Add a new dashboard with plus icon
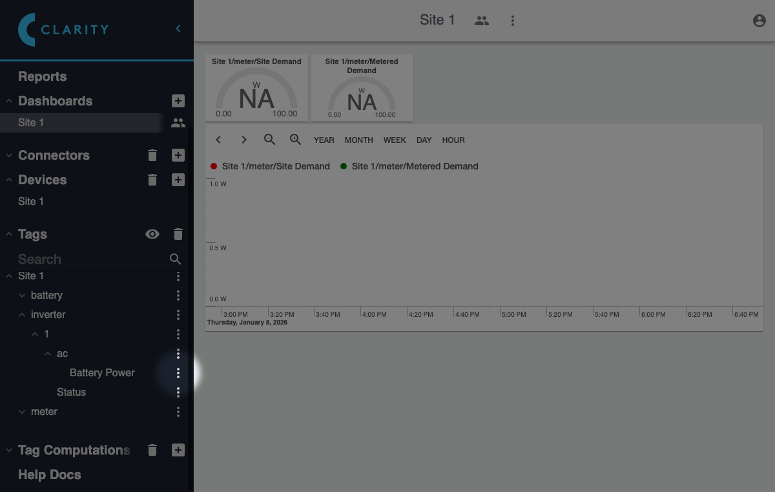Image resolution: width=775 pixels, height=492 pixels. pyautogui.click(x=178, y=101)
